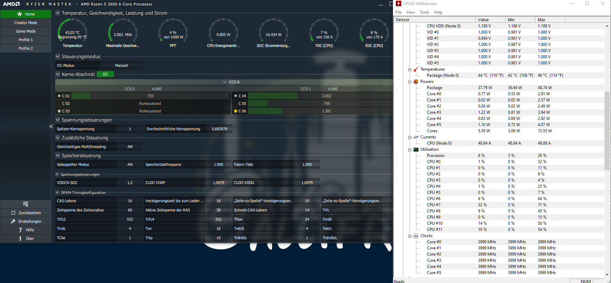
Task: Click the Speichertaktfrequenz value 1.900
Action: coord(218,164)
